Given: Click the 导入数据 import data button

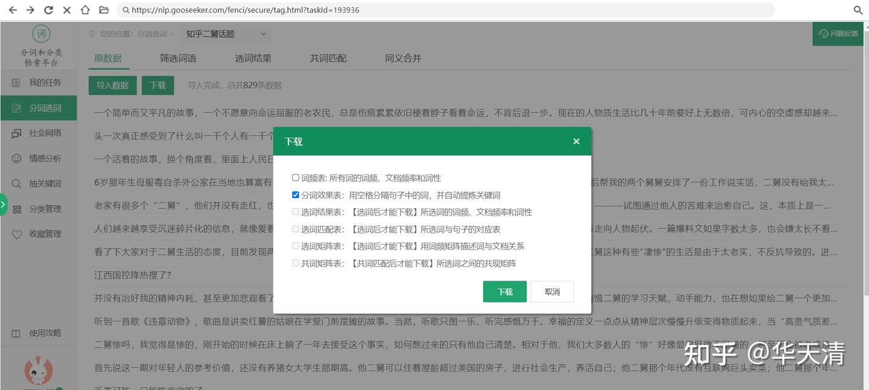Looking at the screenshot, I should coord(112,85).
